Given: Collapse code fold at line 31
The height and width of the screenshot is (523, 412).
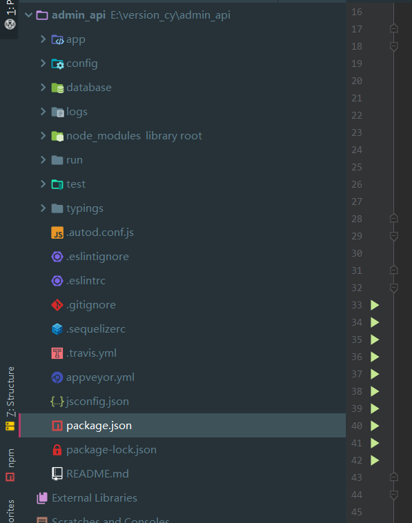Looking at the screenshot, I should point(393,270).
